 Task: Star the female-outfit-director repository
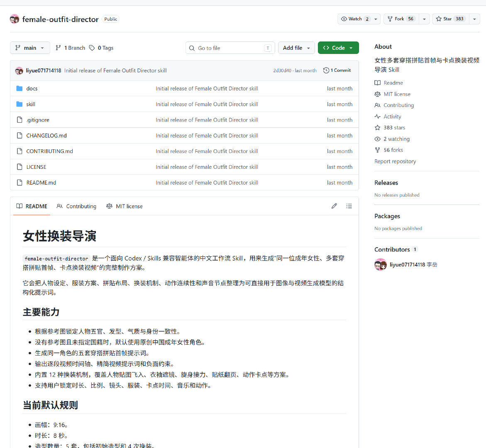pos(451,19)
